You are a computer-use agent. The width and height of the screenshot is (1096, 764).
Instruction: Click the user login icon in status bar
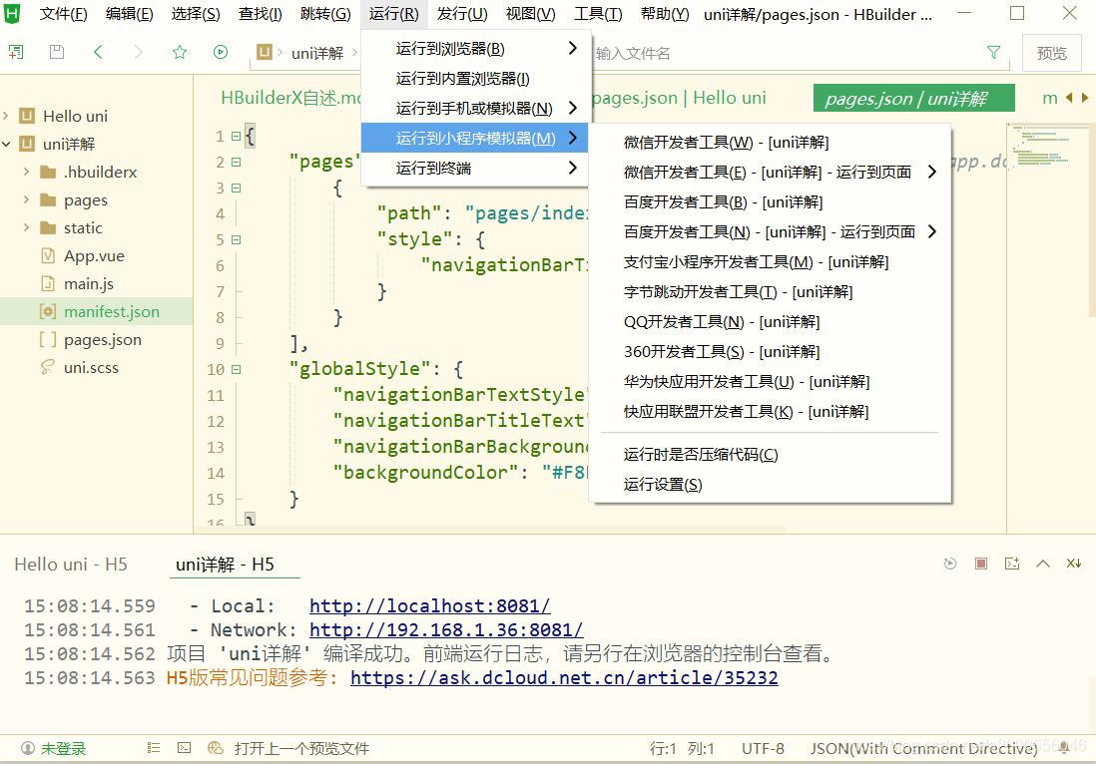27,748
